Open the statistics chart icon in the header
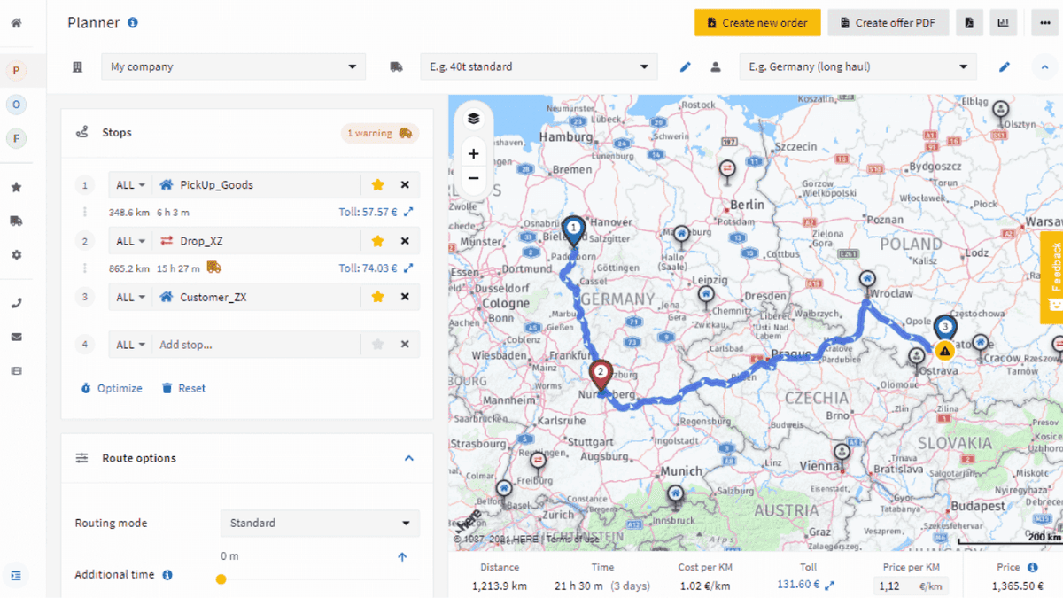Viewport: 1063px width, 598px height. pos(1003,22)
